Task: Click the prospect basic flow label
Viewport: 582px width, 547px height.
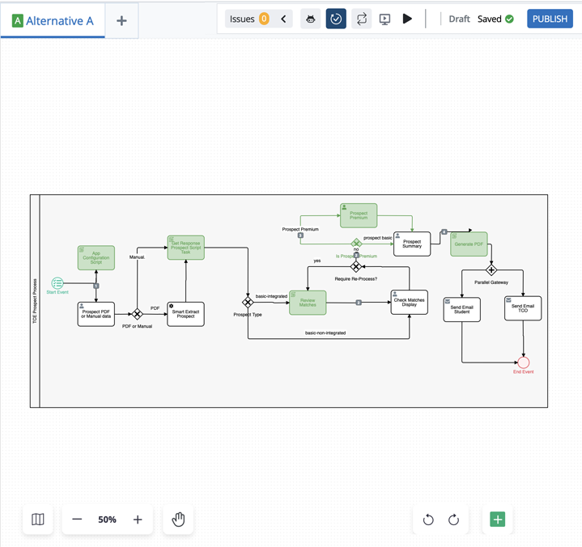Action: (x=377, y=238)
